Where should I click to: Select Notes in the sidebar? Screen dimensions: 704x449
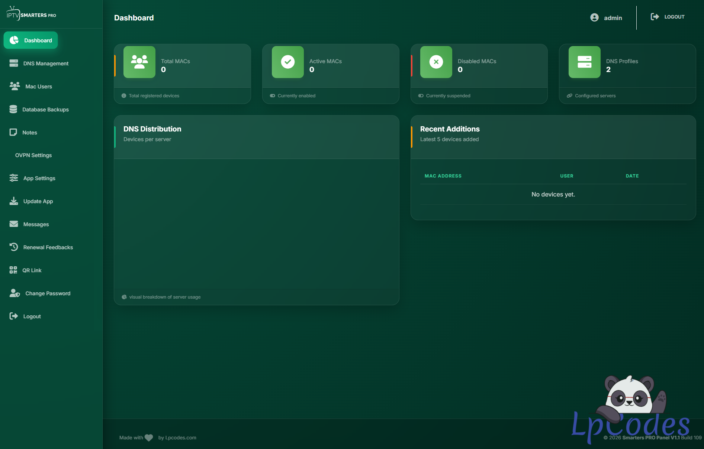click(x=29, y=133)
